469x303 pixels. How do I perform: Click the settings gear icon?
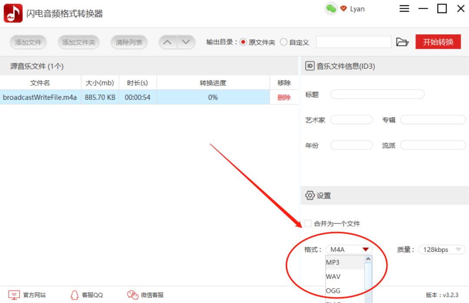(x=310, y=195)
